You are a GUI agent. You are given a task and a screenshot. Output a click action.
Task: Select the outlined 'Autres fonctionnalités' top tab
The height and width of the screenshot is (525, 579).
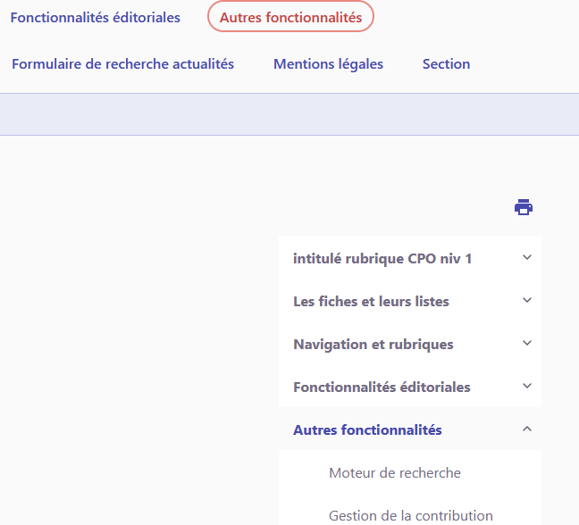point(290,18)
